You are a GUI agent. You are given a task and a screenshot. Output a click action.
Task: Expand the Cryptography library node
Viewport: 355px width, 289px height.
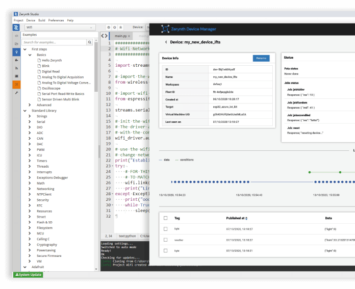(x=30, y=245)
